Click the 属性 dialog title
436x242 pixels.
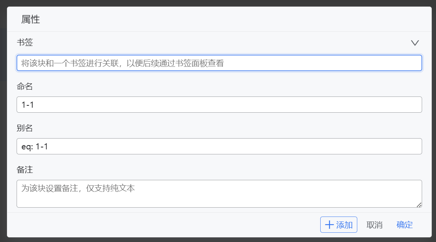30,19
